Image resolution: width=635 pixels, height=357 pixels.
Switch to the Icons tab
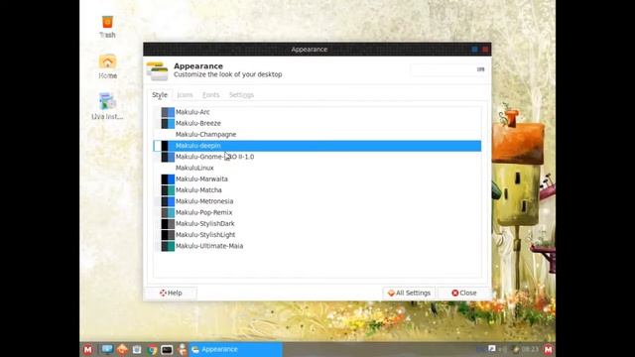point(185,95)
